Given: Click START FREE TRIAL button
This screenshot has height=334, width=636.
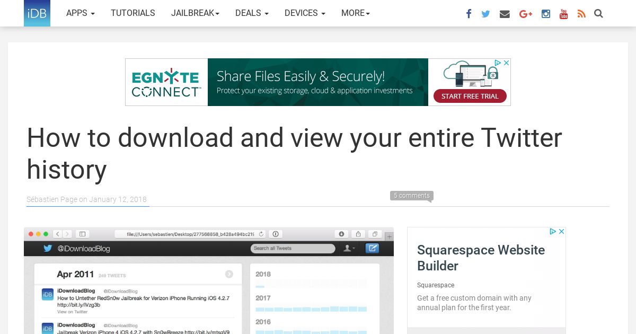Looking at the screenshot, I should click(470, 96).
